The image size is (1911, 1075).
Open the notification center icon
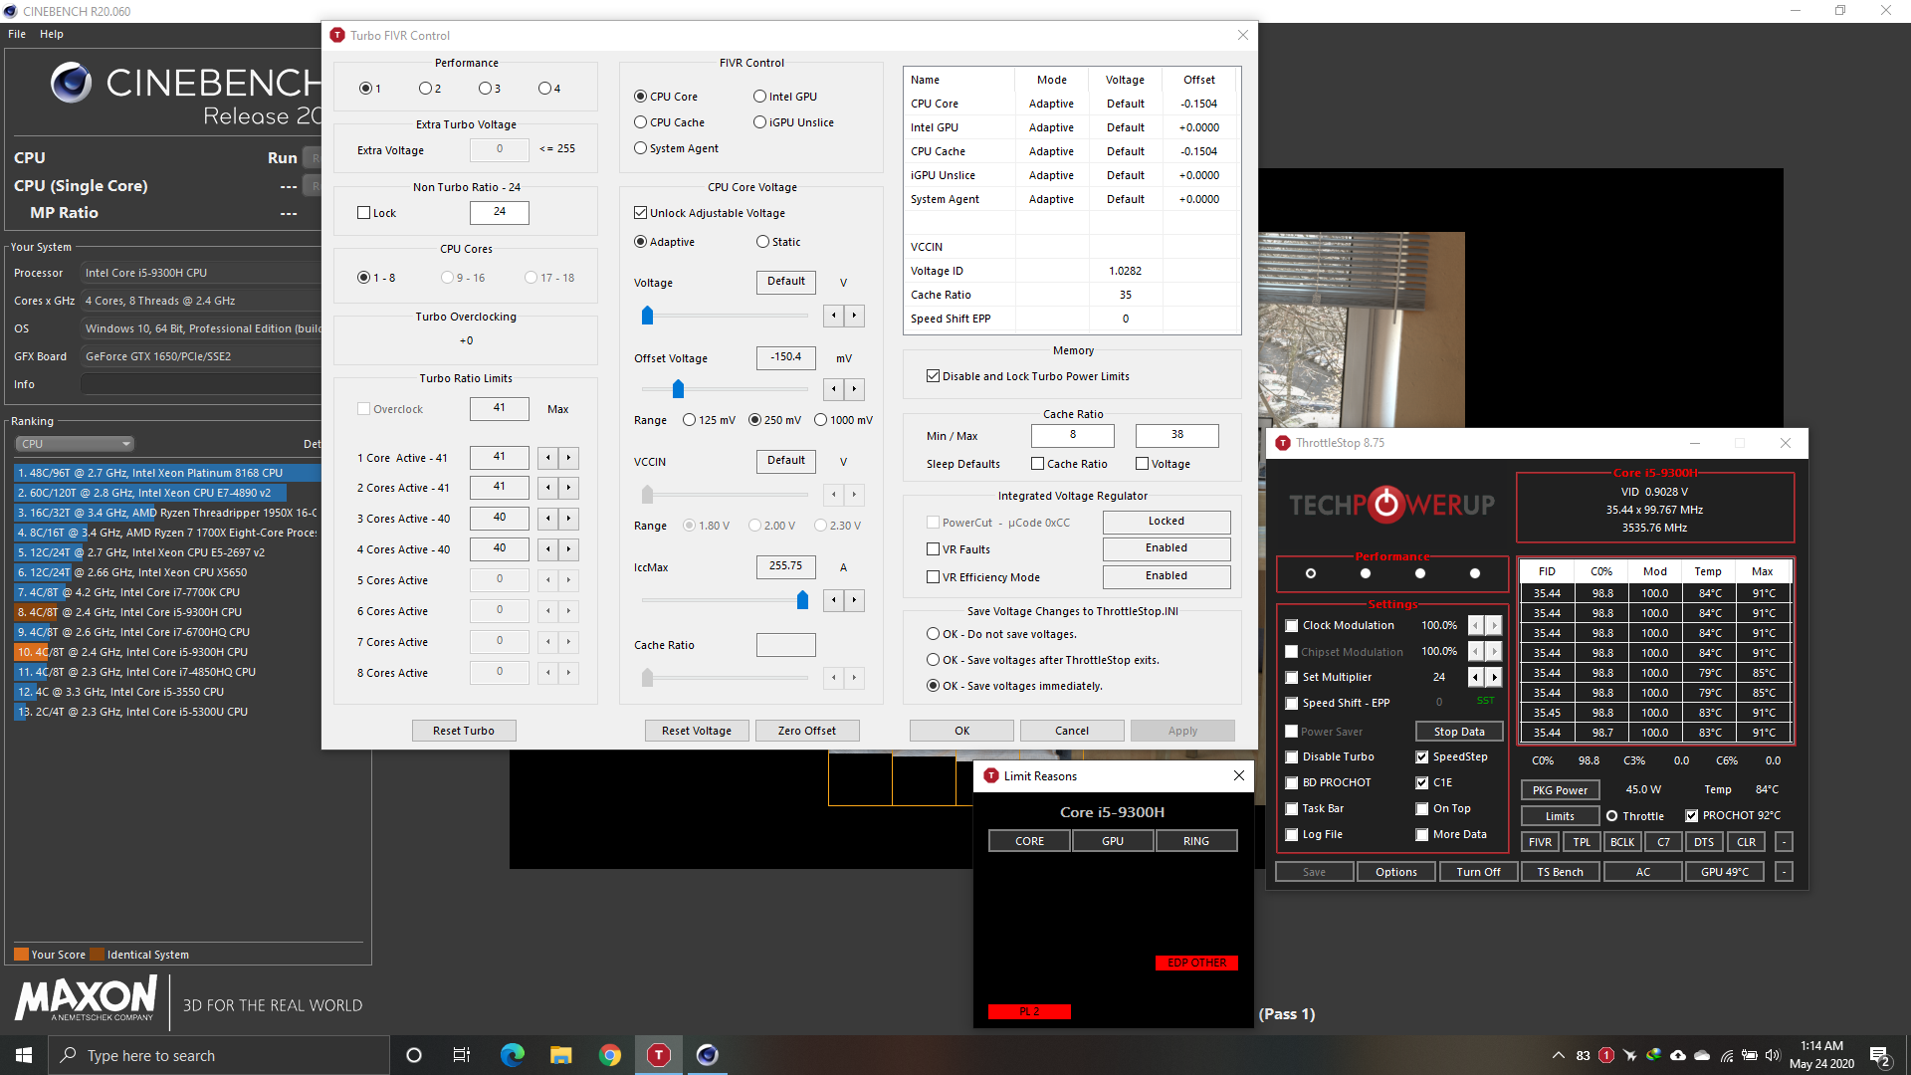coord(1879,1055)
